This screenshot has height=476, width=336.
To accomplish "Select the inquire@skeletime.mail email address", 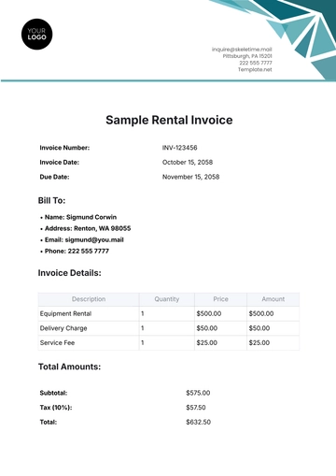I will click(x=242, y=50).
